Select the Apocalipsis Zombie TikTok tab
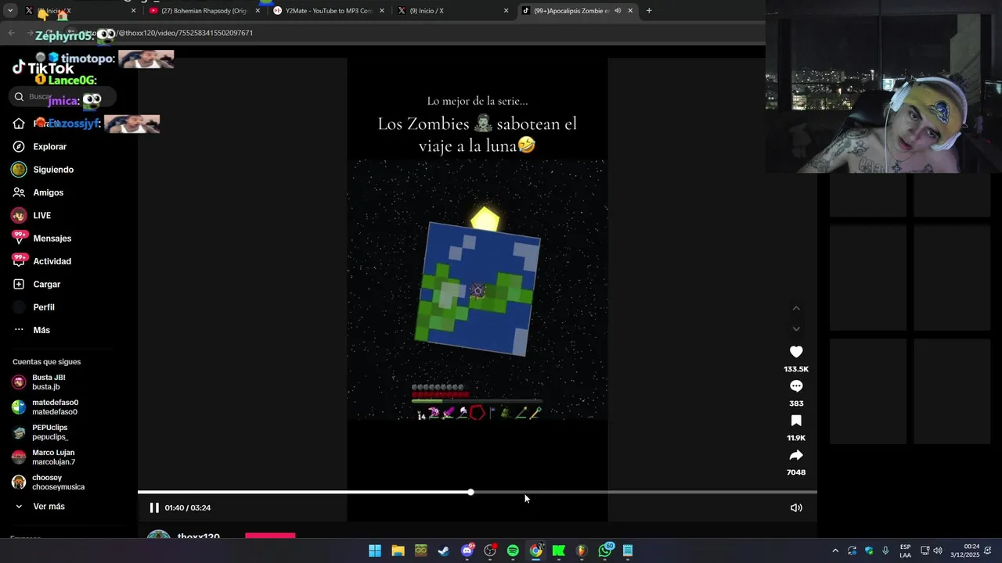This screenshot has width=1002, height=563. tap(571, 11)
